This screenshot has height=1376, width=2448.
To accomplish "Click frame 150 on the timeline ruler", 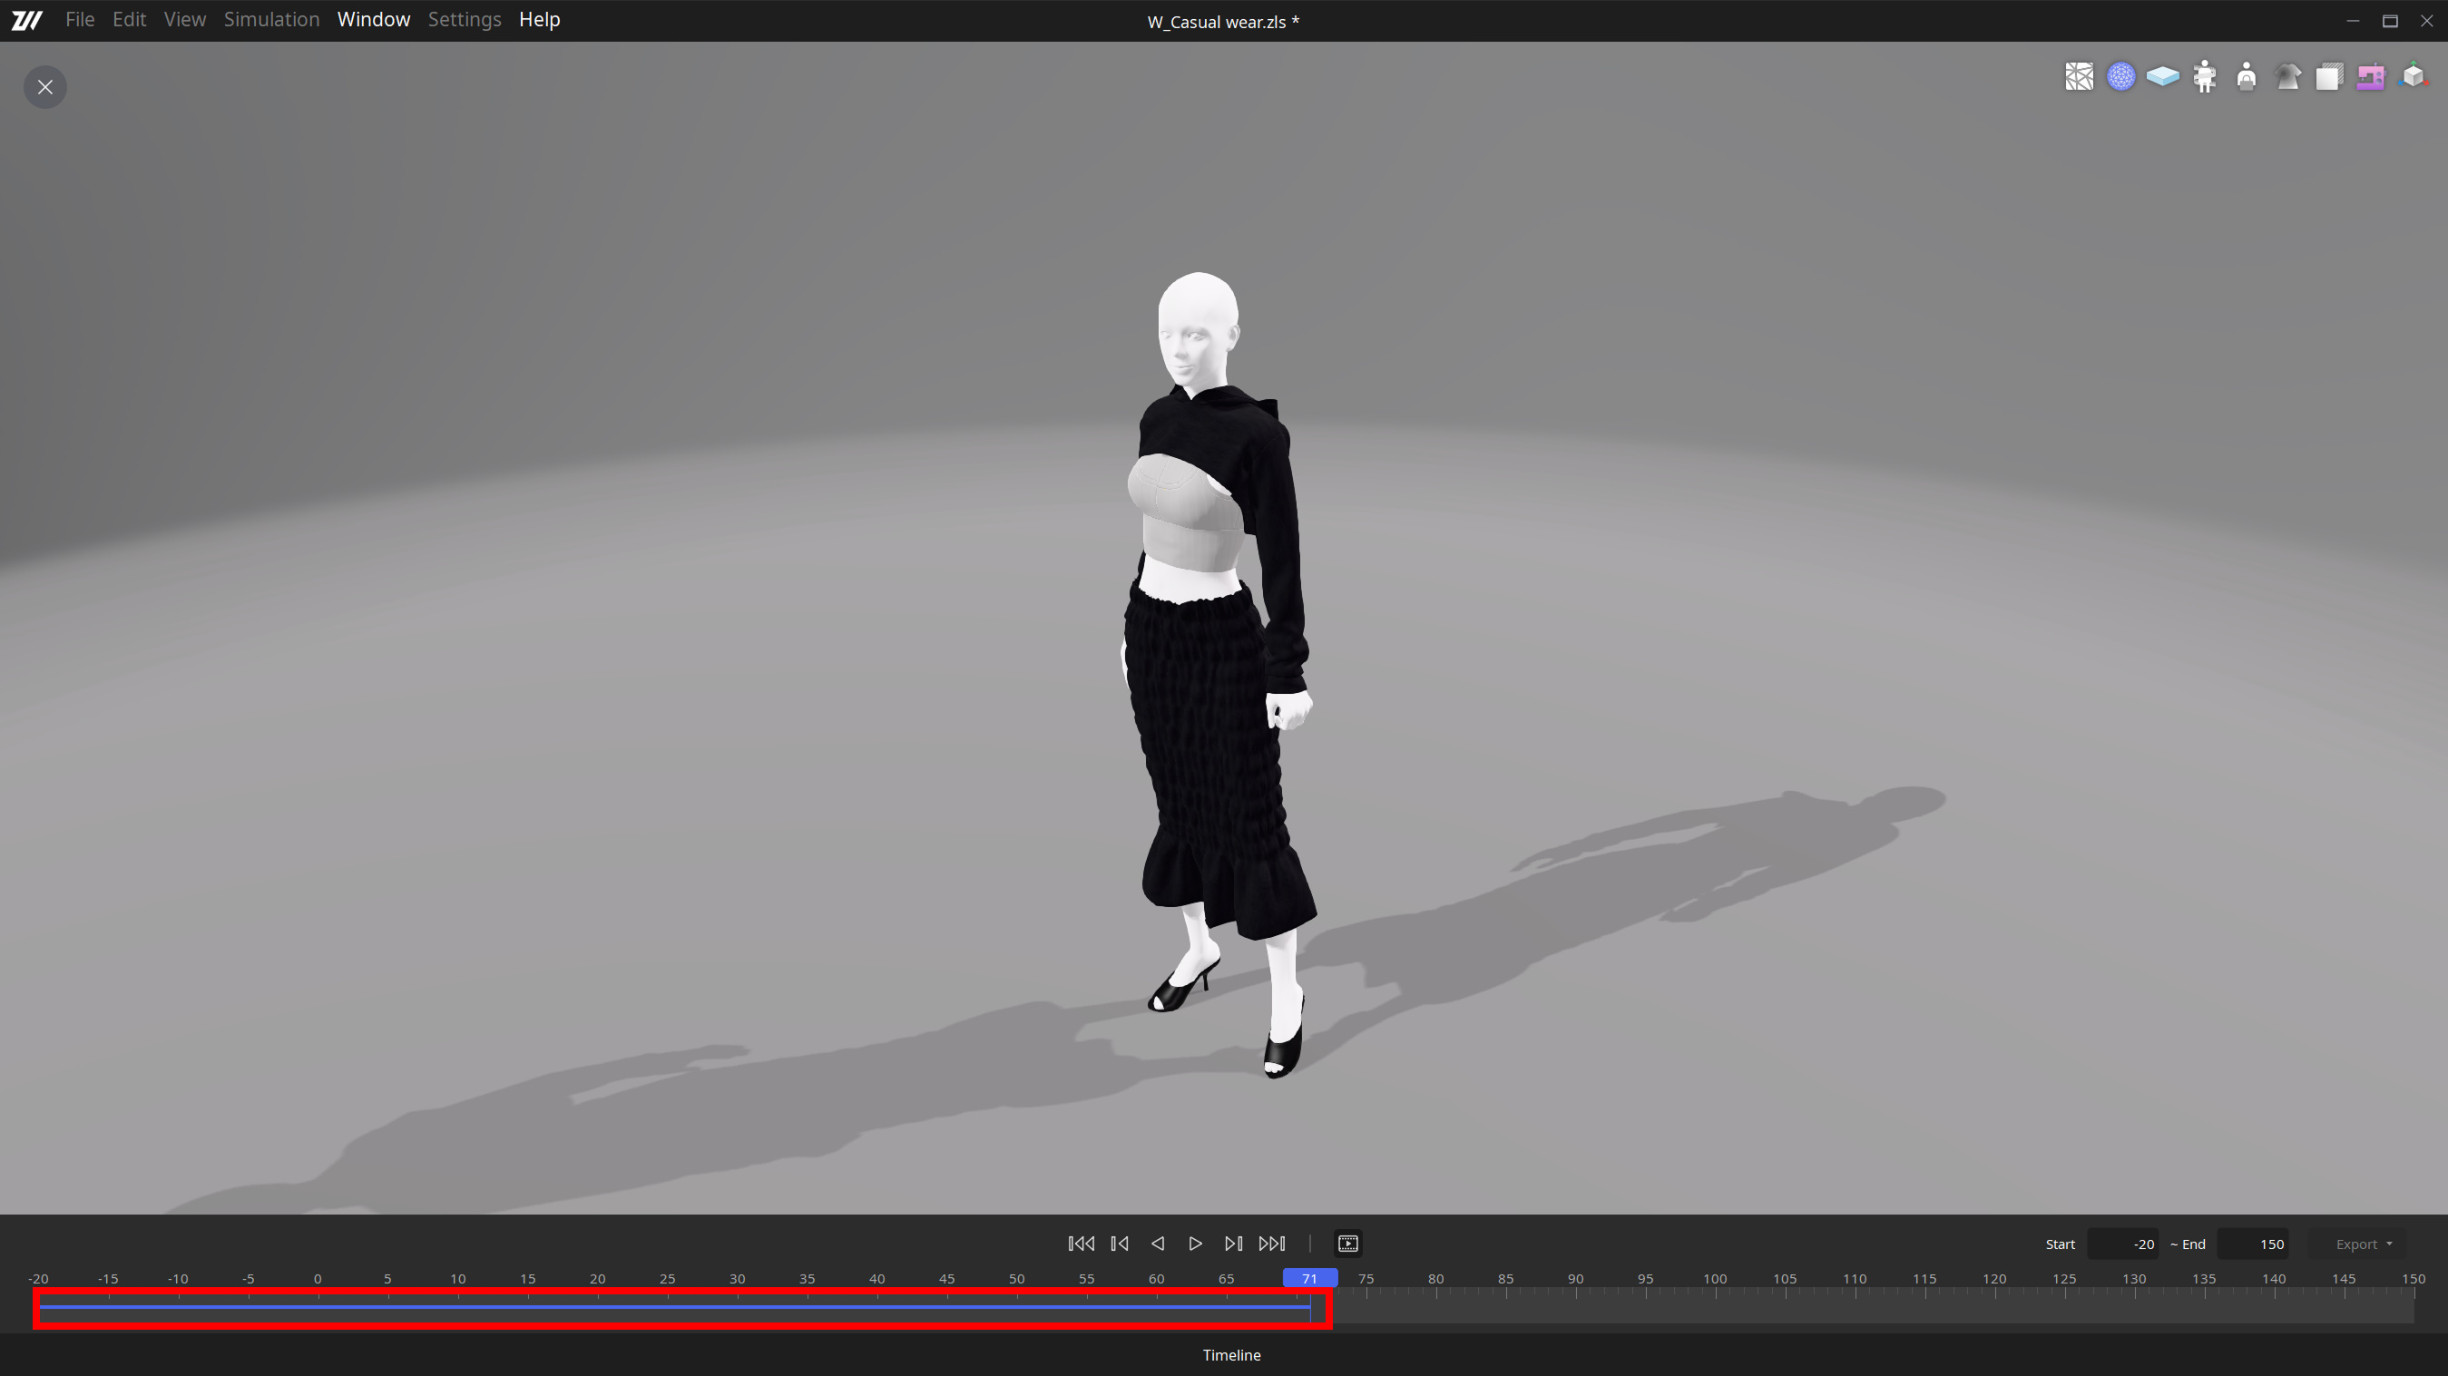I will 2413,1279.
